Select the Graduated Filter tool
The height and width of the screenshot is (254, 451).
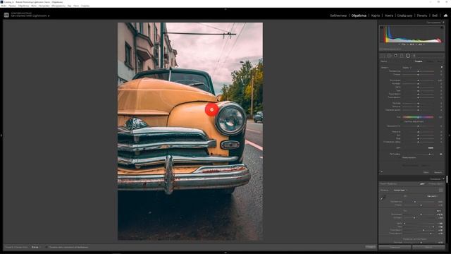[x=402, y=56]
